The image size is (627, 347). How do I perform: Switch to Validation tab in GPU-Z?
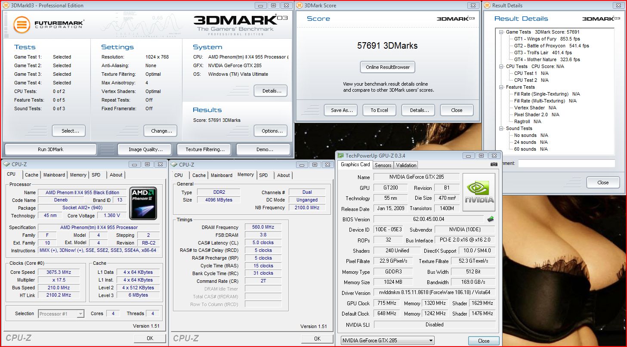(x=406, y=165)
